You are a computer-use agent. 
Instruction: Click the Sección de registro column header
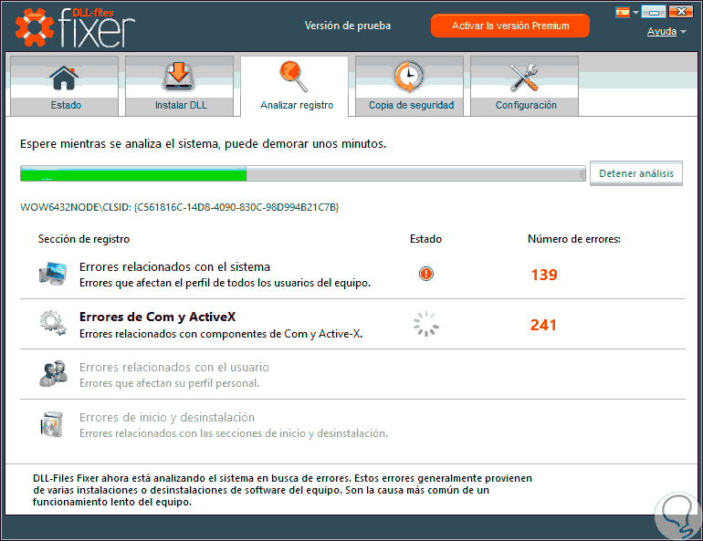[84, 239]
